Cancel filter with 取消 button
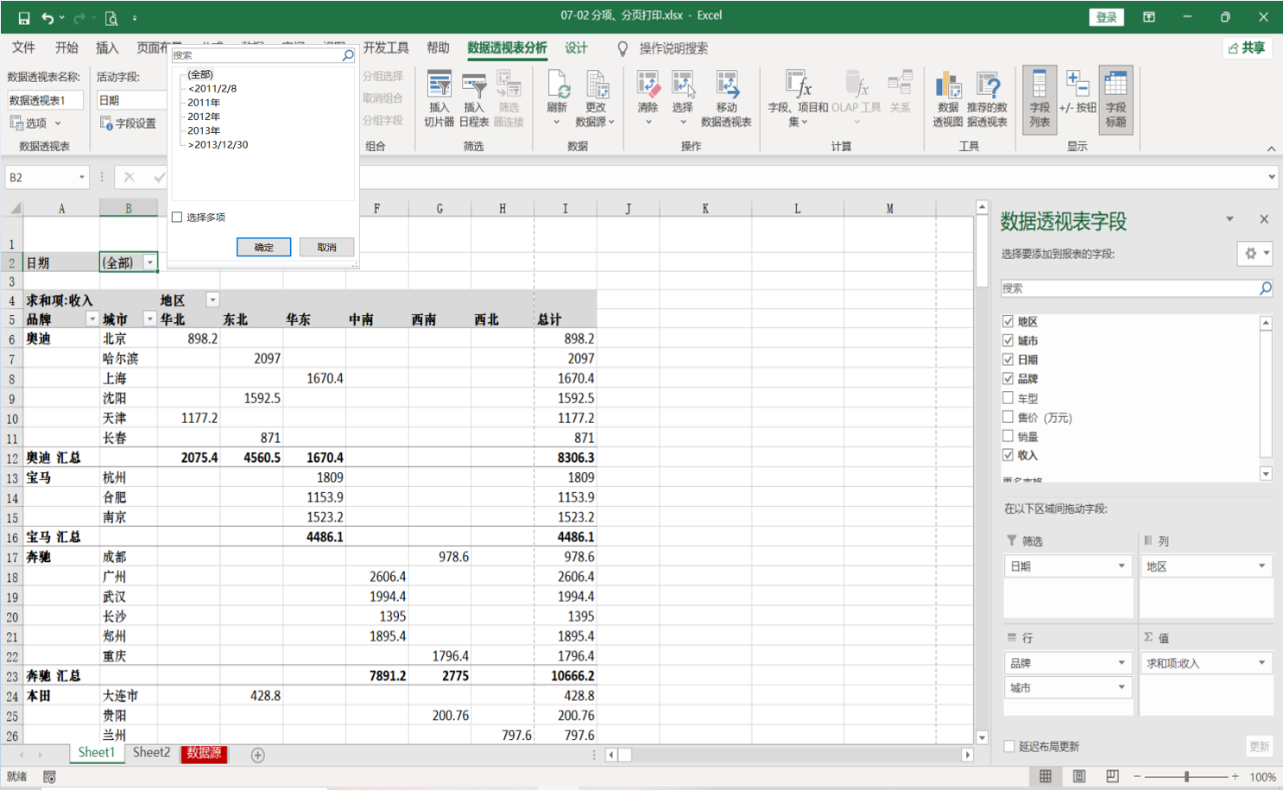The width and height of the screenshot is (1283, 790). pyautogui.click(x=326, y=247)
